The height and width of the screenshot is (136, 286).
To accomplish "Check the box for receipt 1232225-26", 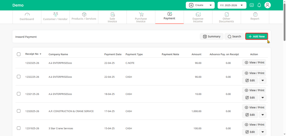I will click(18, 77).
